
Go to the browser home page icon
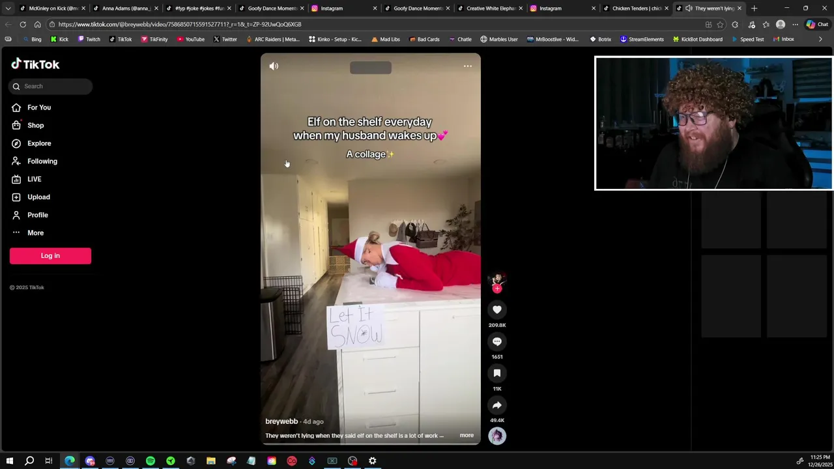pos(37,24)
